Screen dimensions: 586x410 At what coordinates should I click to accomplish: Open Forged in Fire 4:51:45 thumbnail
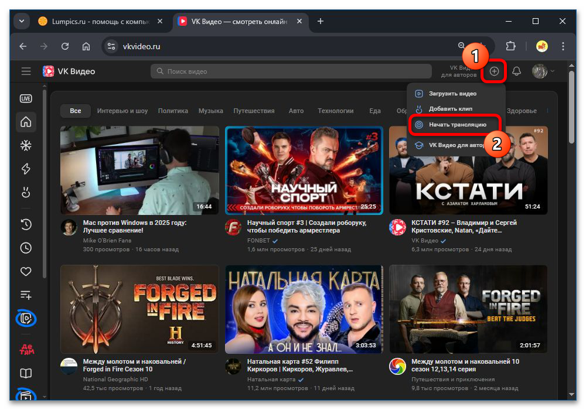140,309
